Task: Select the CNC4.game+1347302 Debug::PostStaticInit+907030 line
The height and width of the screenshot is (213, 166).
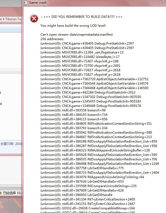Action: (x=91, y=97)
